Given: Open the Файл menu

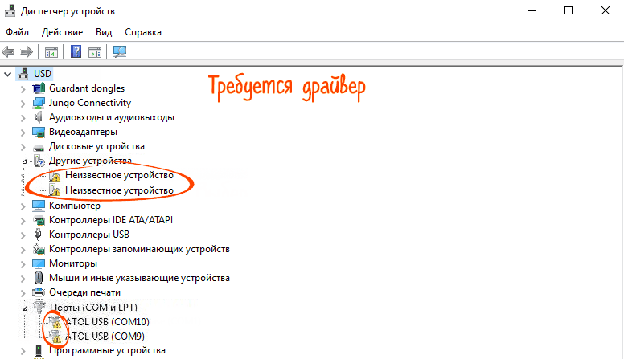Looking at the screenshot, I should (17, 32).
